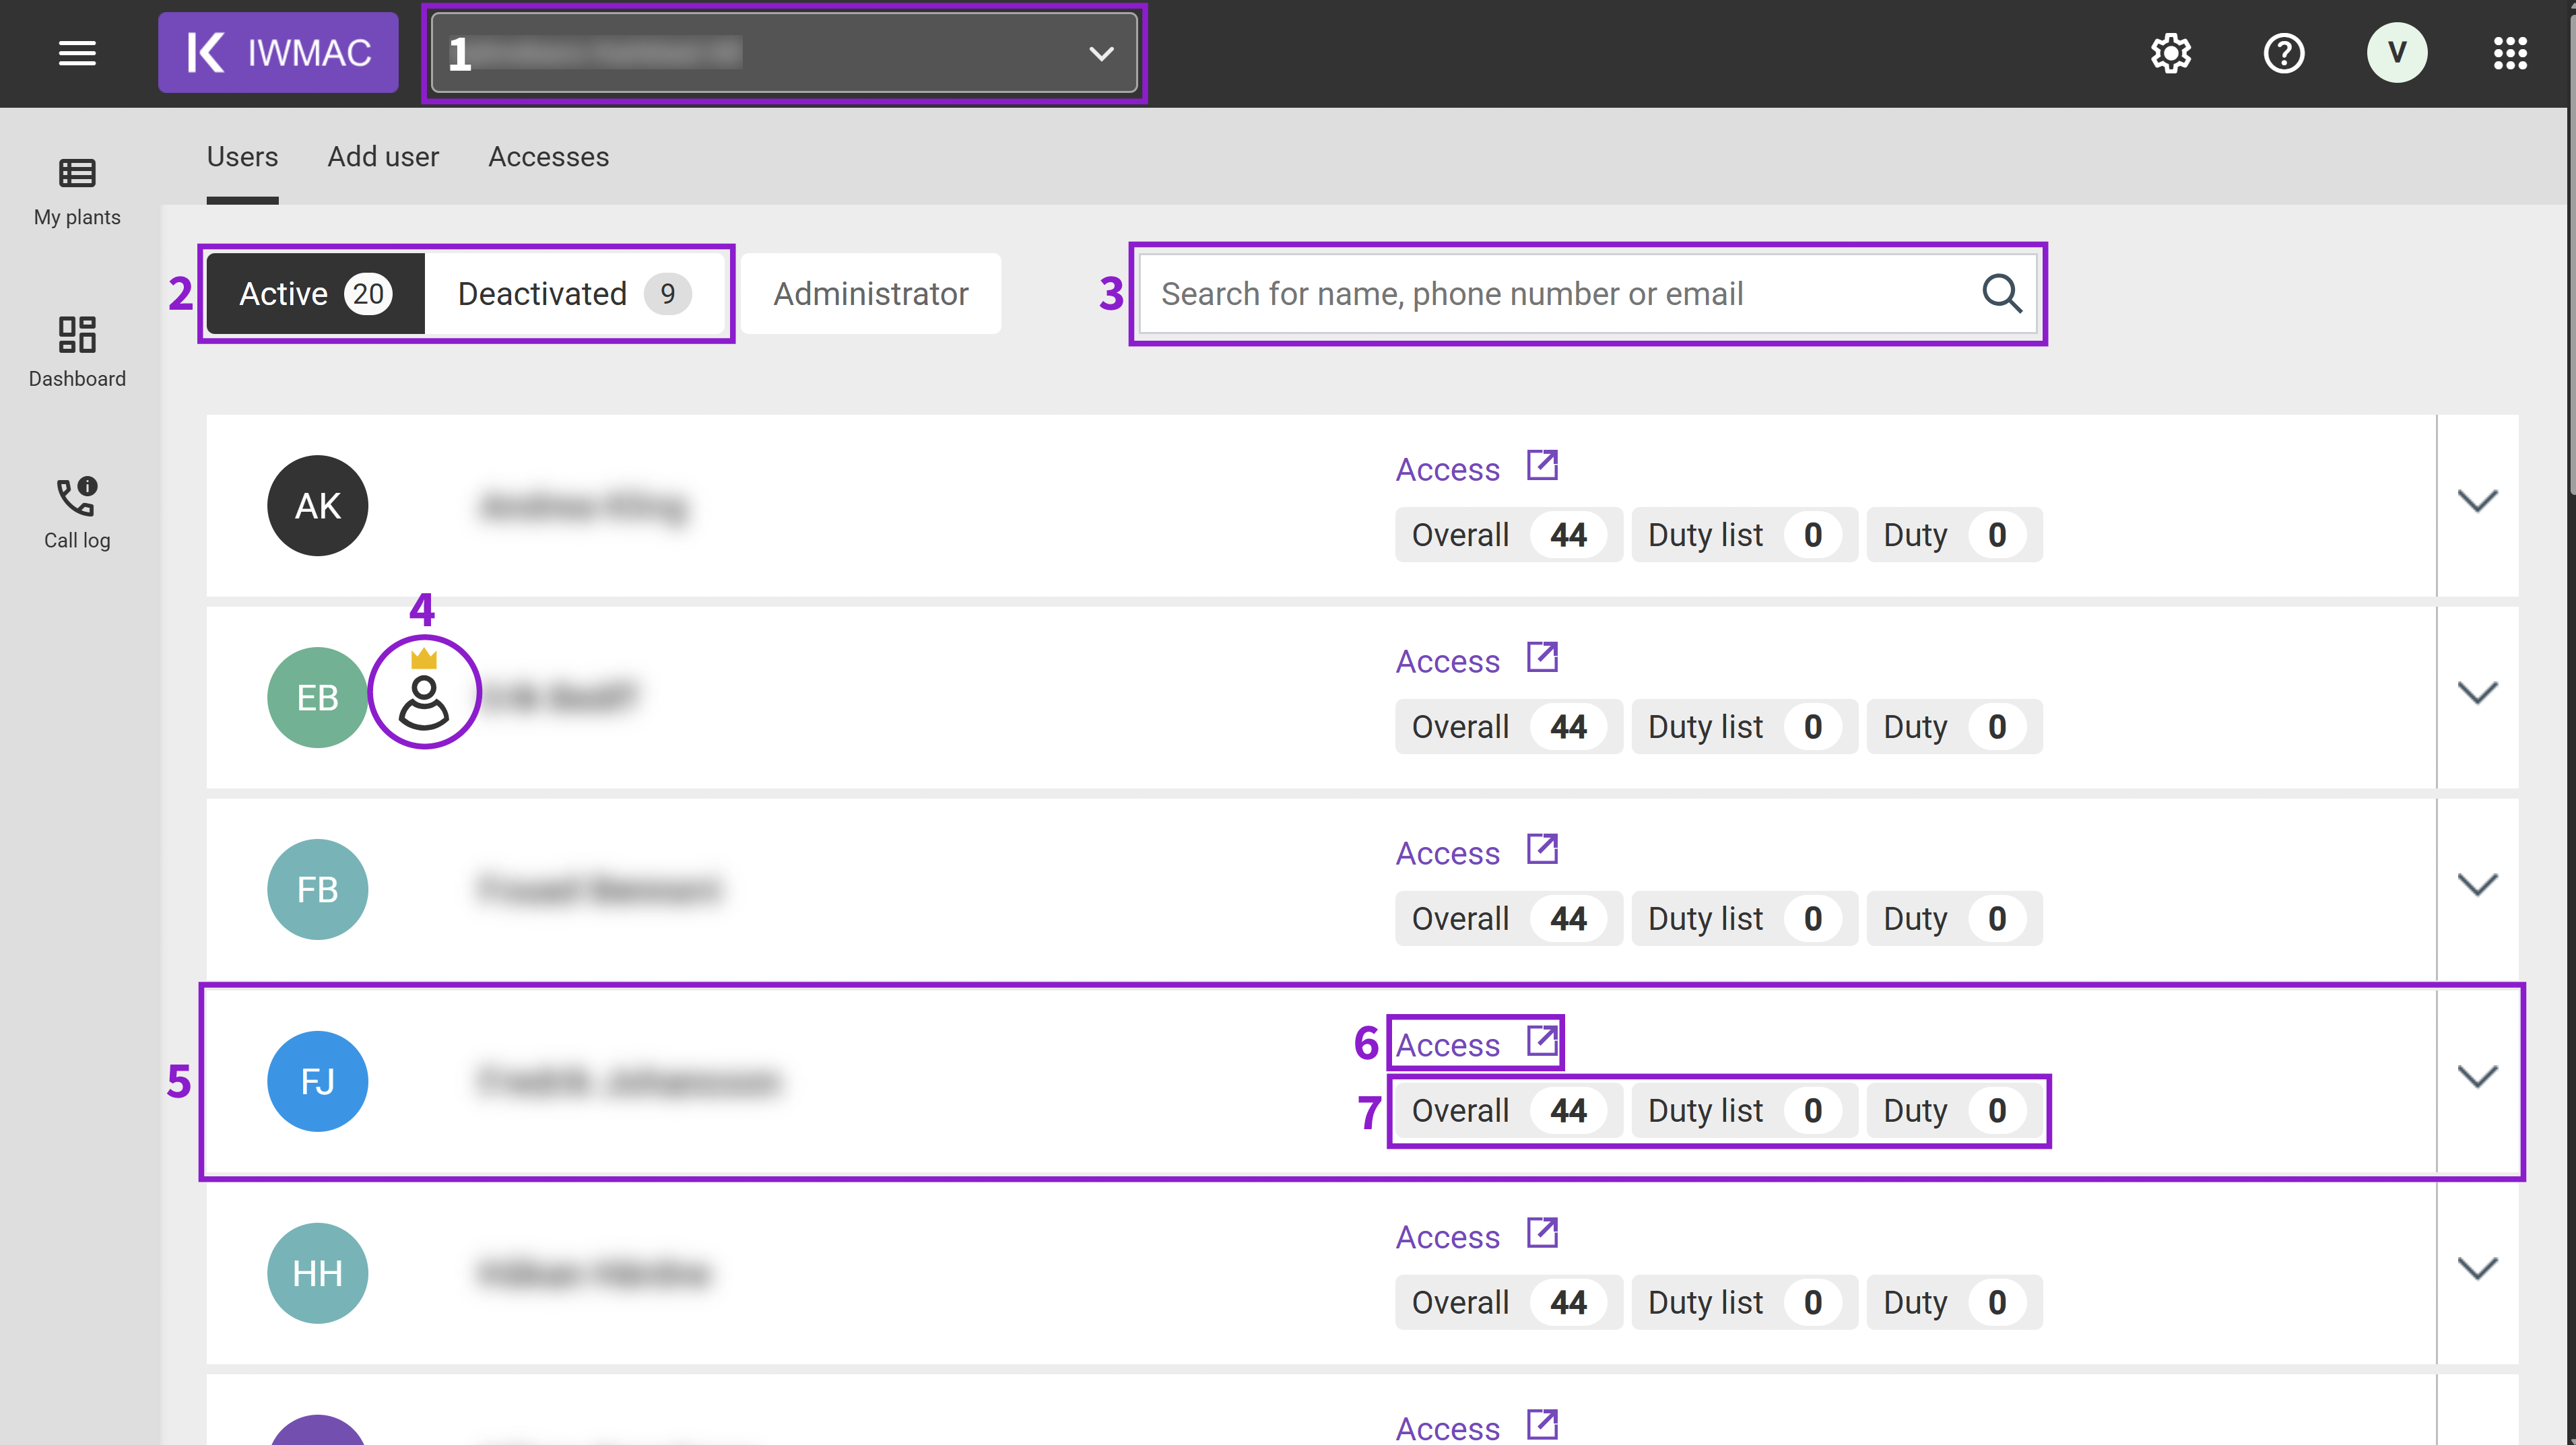This screenshot has height=1445, width=2576.
Task: Open Dashboard from the sidebar
Action: tap(77, 352)
